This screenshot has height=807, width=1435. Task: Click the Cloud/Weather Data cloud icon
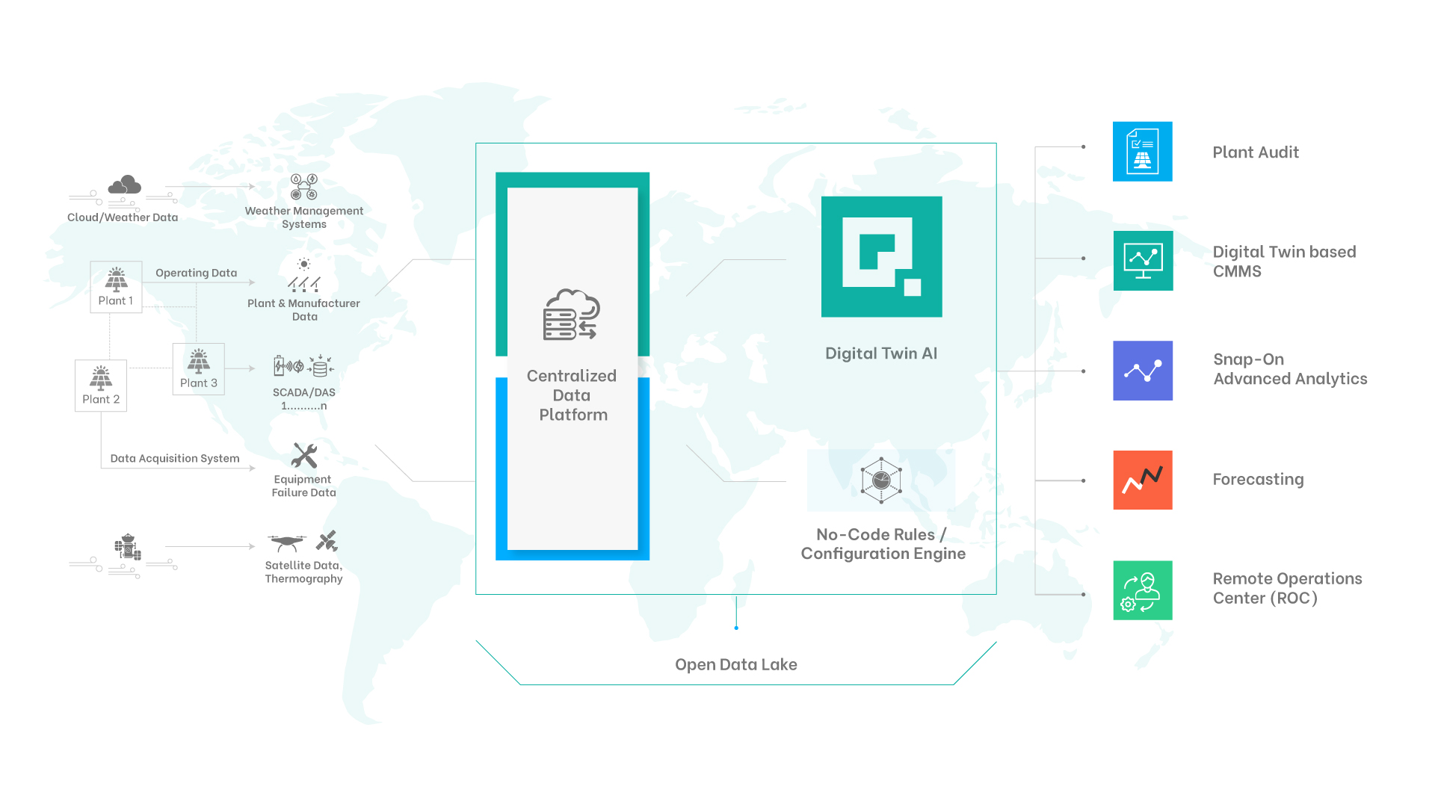124,185
